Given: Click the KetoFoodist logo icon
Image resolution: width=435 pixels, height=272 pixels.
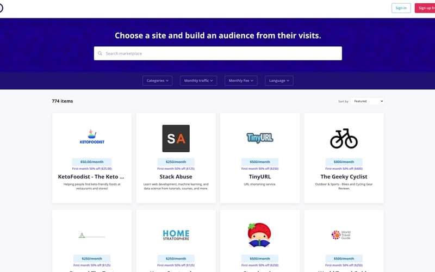Looking at the screenshot, I should click(92, 137).
